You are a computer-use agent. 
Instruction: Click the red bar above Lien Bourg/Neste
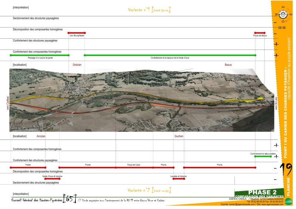click(x=77, y=33)
